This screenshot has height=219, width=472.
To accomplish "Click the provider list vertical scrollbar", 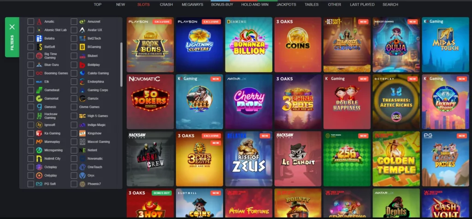I will 121,65.
